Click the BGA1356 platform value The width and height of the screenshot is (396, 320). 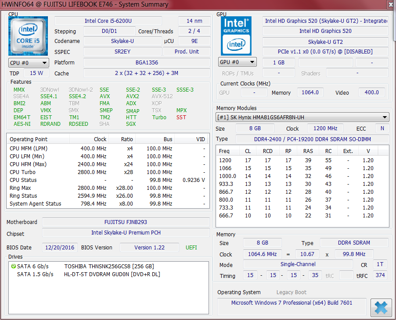click(x=147, y=63)
